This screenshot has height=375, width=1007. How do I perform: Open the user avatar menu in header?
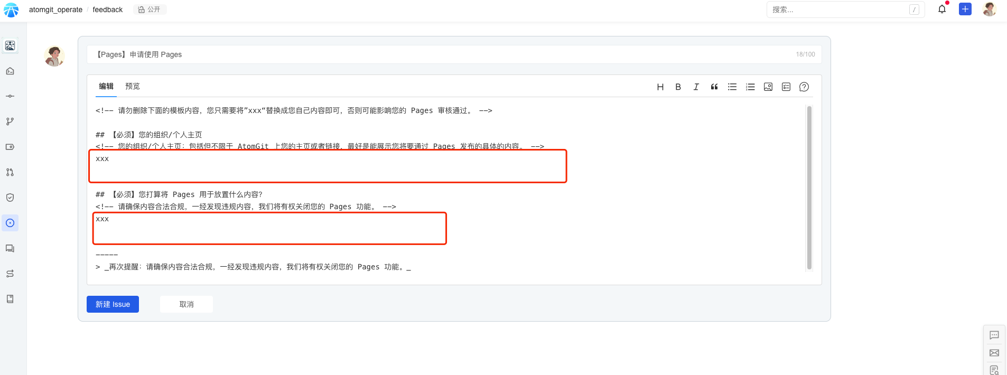989,9
